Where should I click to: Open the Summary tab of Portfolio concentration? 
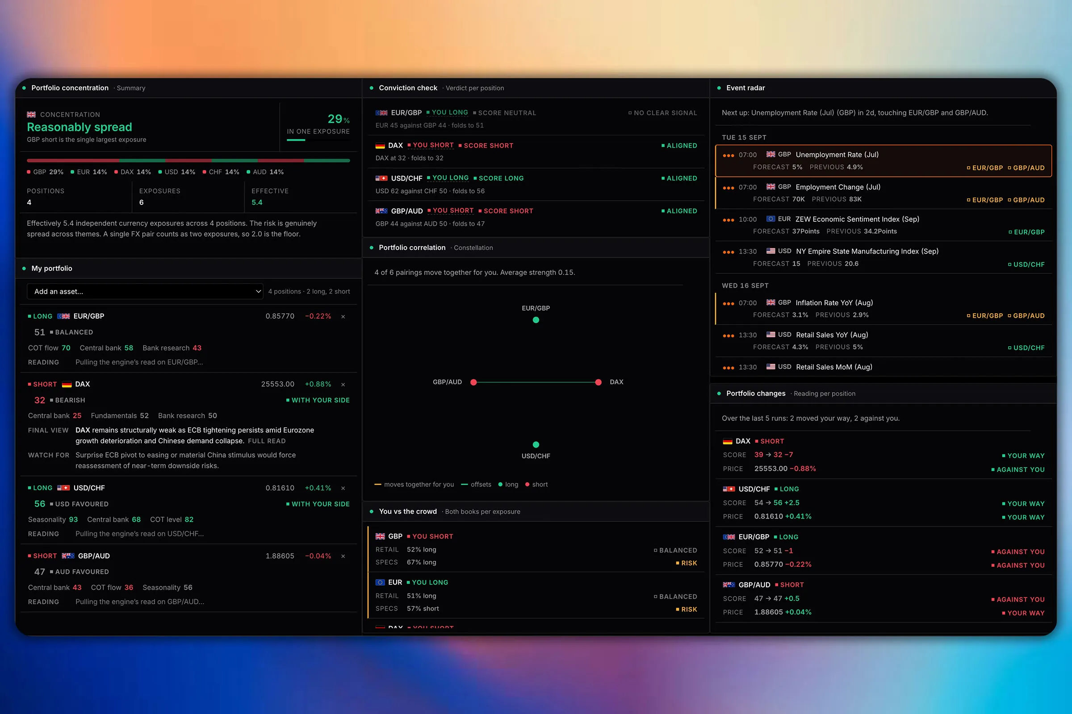(131, 88)
